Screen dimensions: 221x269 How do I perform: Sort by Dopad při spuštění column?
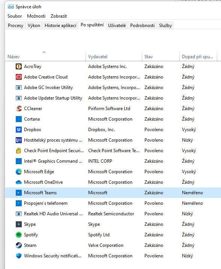click(x=198, y=56)
